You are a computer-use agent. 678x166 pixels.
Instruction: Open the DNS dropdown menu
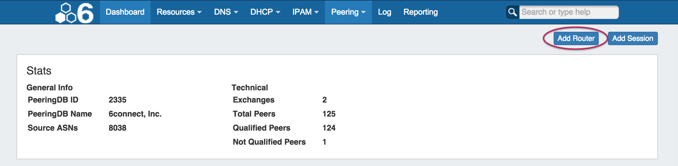pos(226,12)
